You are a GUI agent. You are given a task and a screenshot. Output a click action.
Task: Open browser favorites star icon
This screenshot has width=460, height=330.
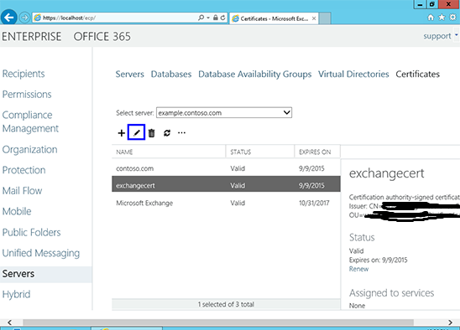[x=442, y=18]
